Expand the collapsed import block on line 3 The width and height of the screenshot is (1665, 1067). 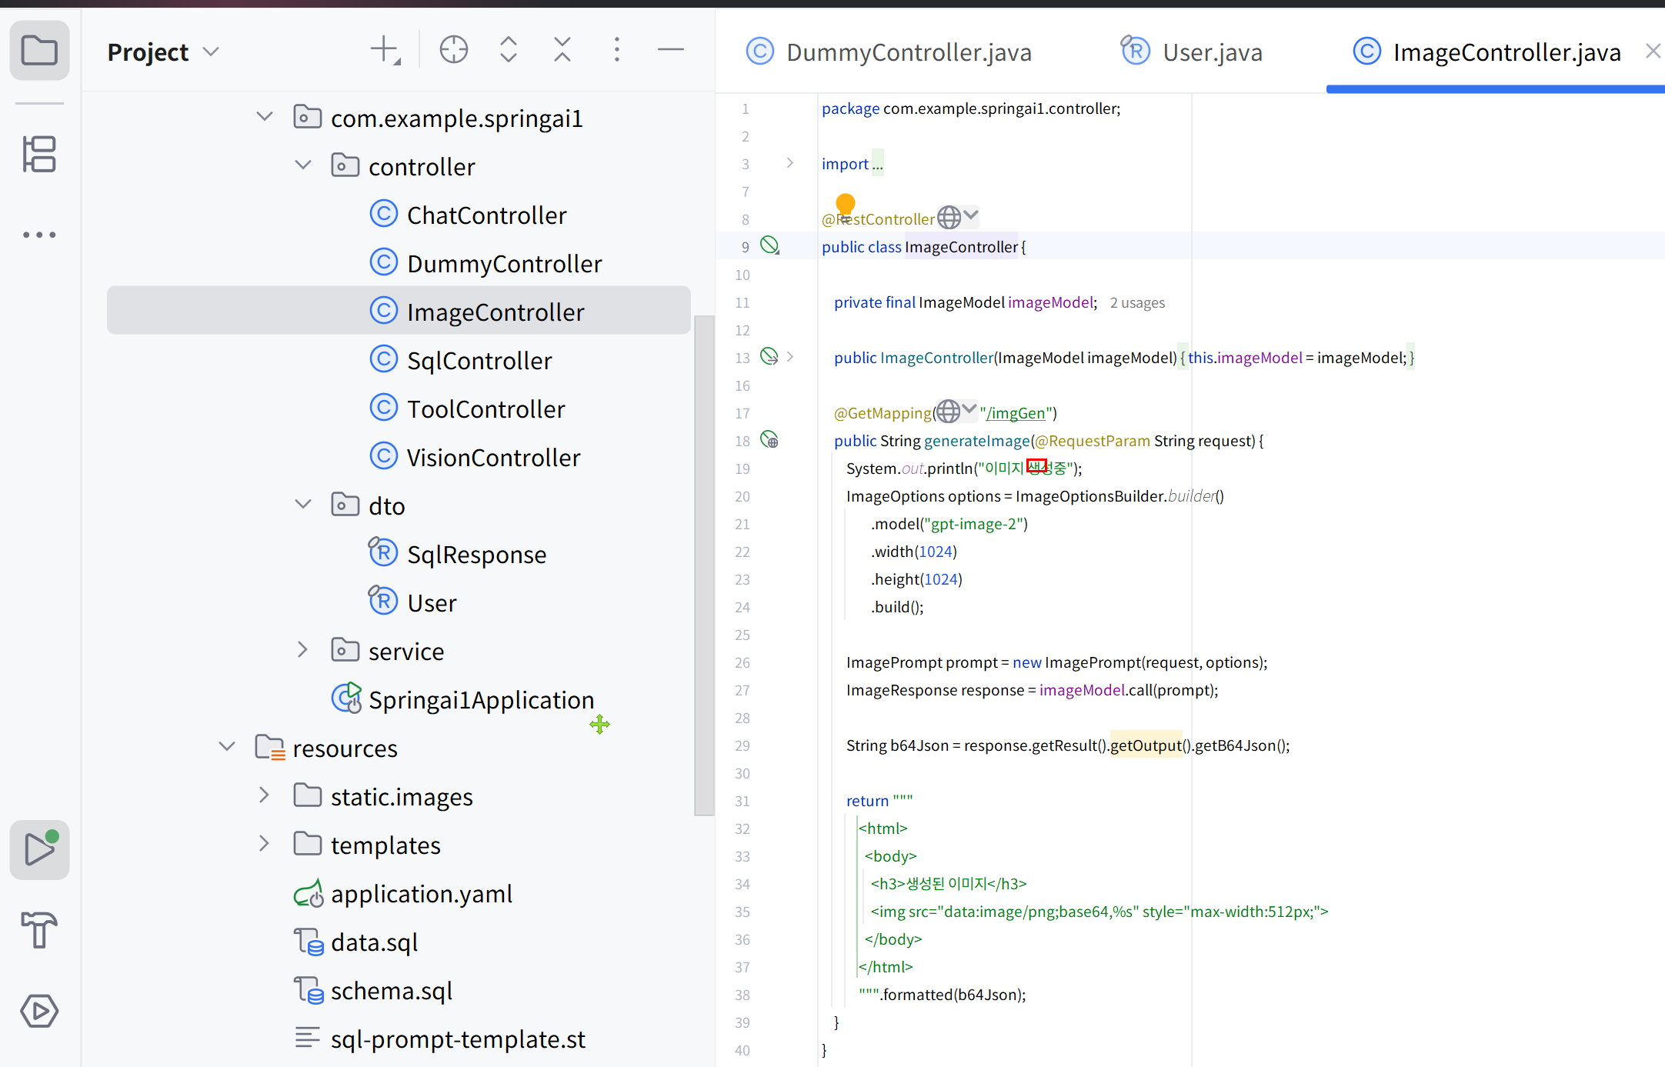click(x=789, y=163)
